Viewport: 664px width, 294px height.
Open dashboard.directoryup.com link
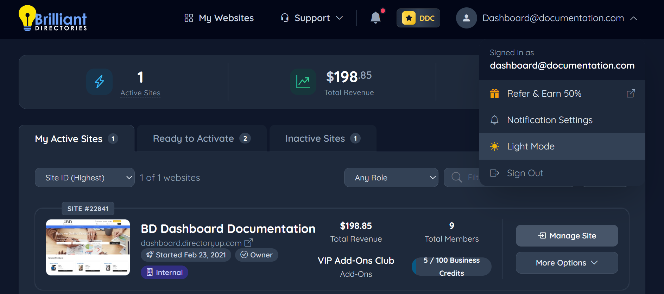coord(191,243)
